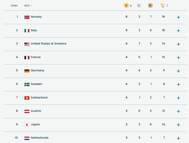Expand France's medal breakdown
This screenshot has width=189, height=143.
point(178,58)
